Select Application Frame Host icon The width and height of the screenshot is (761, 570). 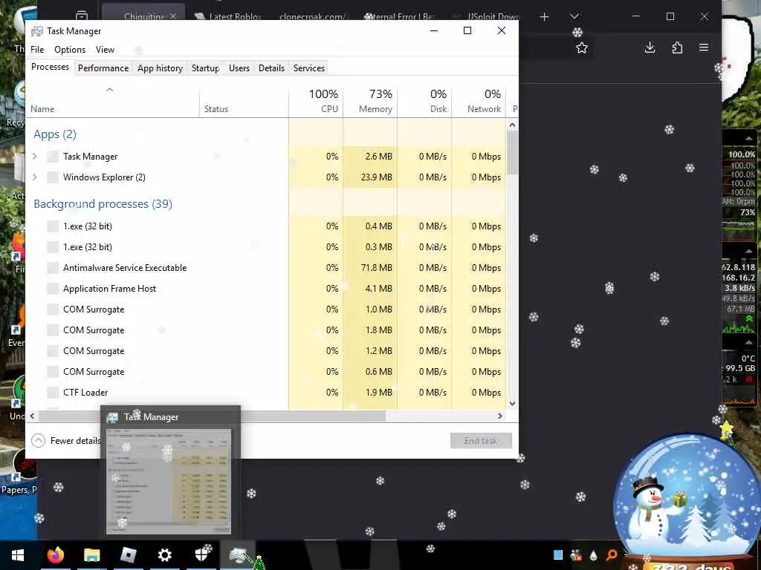click(x=53, y=289)
